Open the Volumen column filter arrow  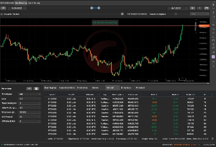click(x=98, y=94)
